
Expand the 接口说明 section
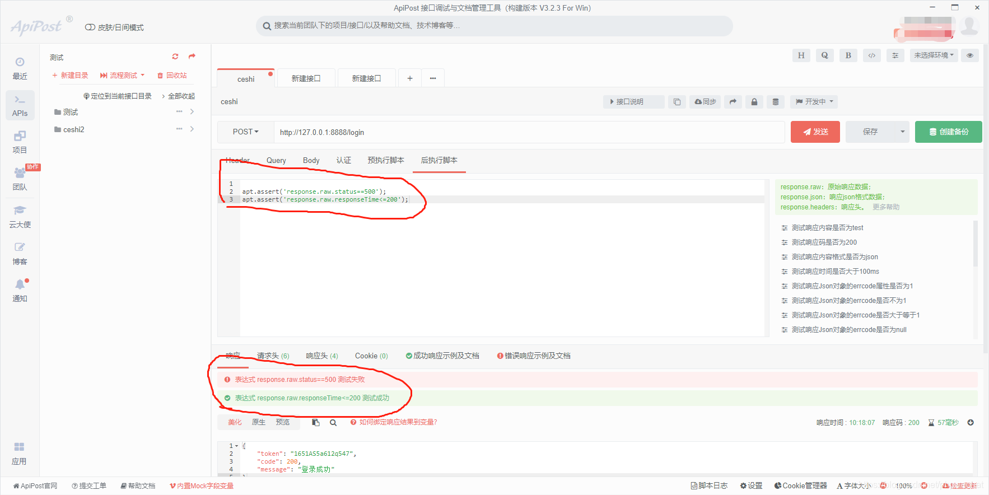click(x=633, y=102)
